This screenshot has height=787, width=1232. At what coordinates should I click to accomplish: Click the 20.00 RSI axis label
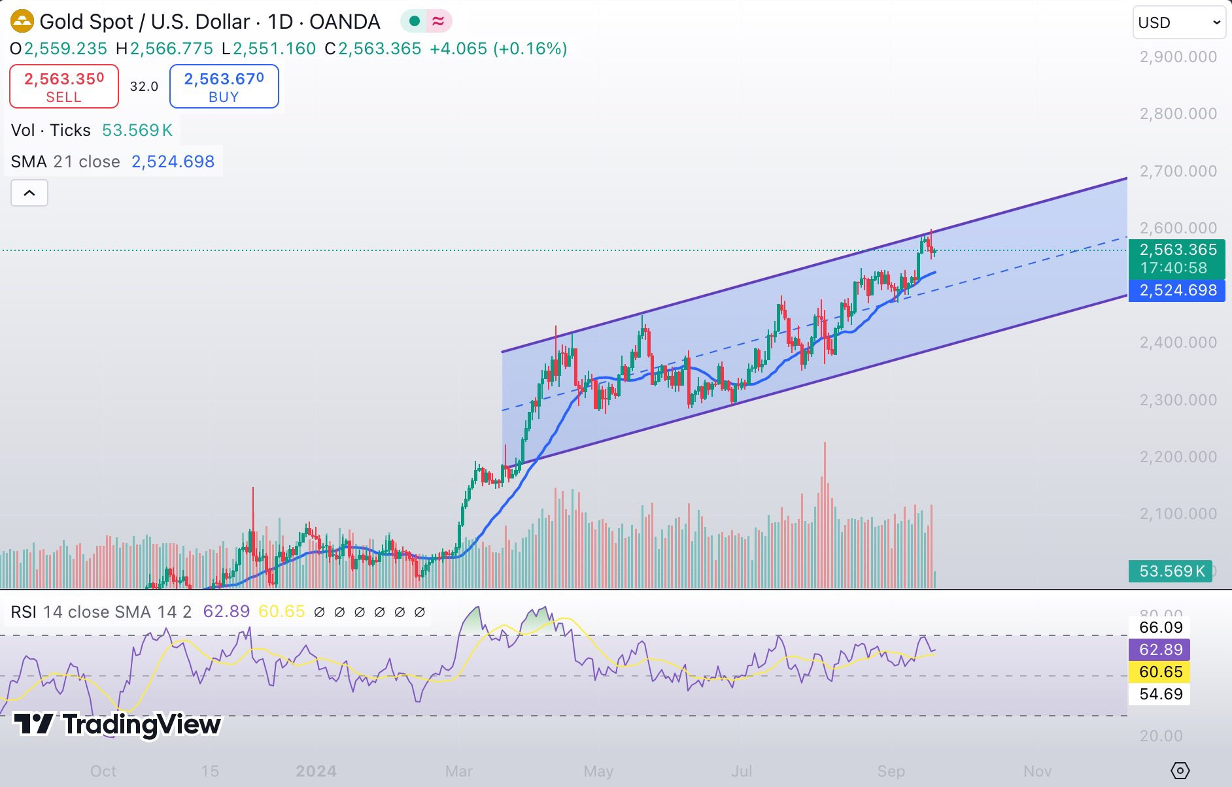1161,736
